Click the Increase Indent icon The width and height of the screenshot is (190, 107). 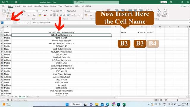(64, 15)
